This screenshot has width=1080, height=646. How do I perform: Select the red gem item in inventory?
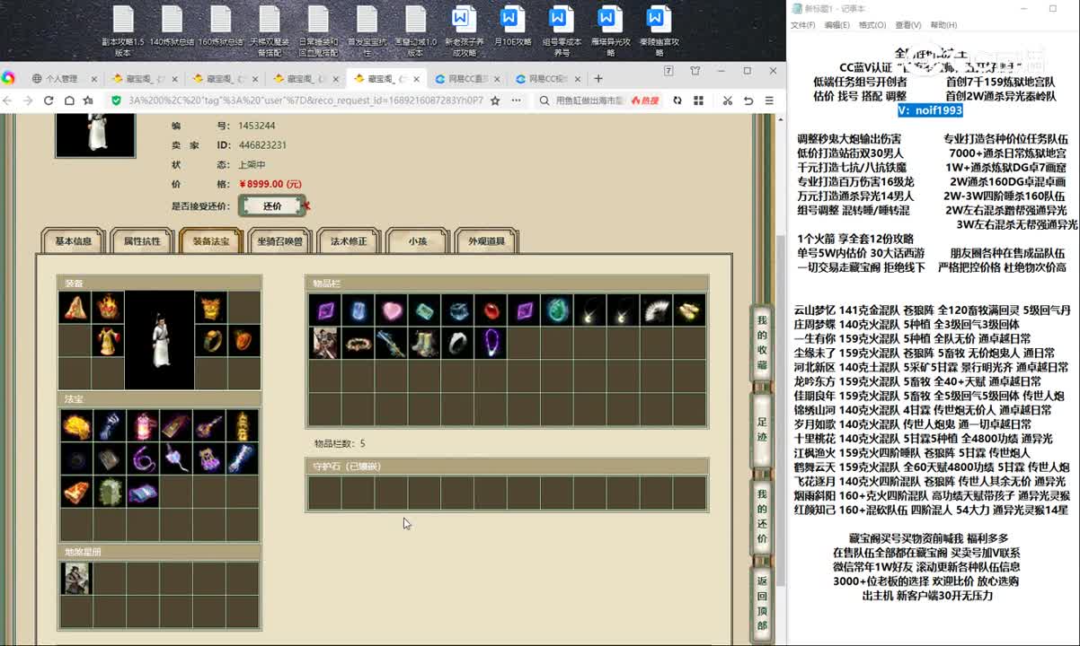(x=491, y=310)
